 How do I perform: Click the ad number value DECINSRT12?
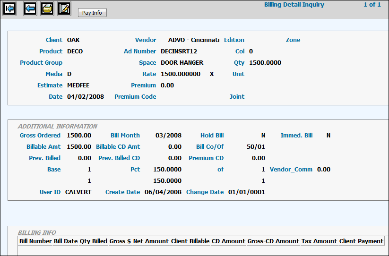click(179, 51)
